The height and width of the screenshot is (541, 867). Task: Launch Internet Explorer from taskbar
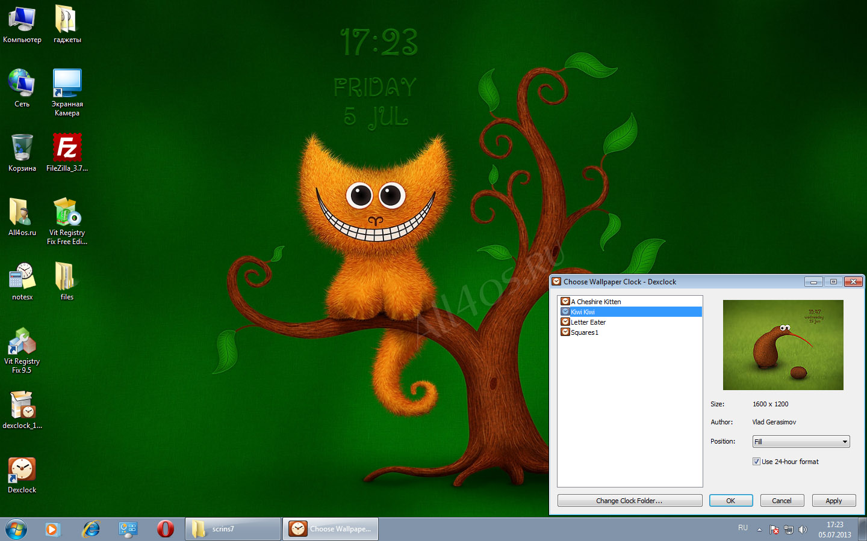(x=91, y=529)
